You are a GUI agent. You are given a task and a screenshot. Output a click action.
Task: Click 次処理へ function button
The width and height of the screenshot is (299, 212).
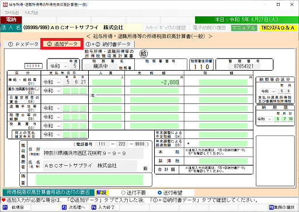click(75, 207)
